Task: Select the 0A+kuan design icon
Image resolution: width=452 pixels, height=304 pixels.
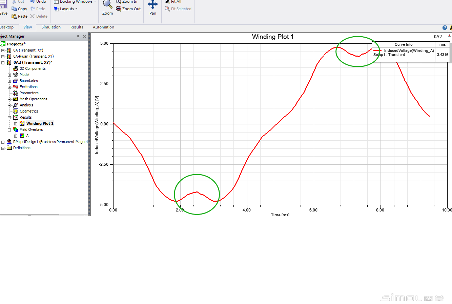Action: coord(9,56)
